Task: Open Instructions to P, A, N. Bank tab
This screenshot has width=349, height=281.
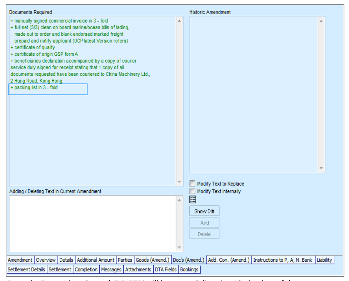Action: (283, 260)
